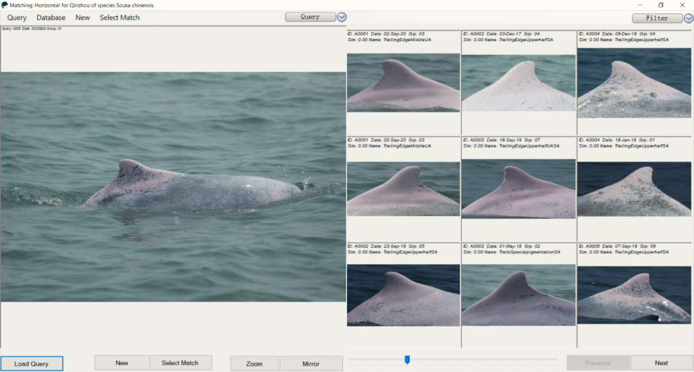Select the A0005 match dated 07-Sep-19
The width and height of the screenshot is (694, 372).
pos(635,295)
